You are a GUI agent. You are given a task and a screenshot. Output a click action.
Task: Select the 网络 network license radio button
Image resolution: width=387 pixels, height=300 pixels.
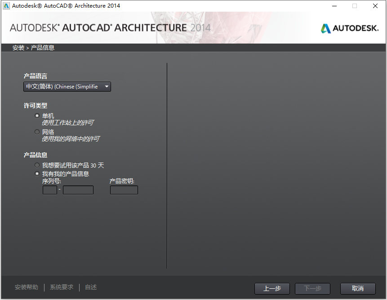pos(37,132)
